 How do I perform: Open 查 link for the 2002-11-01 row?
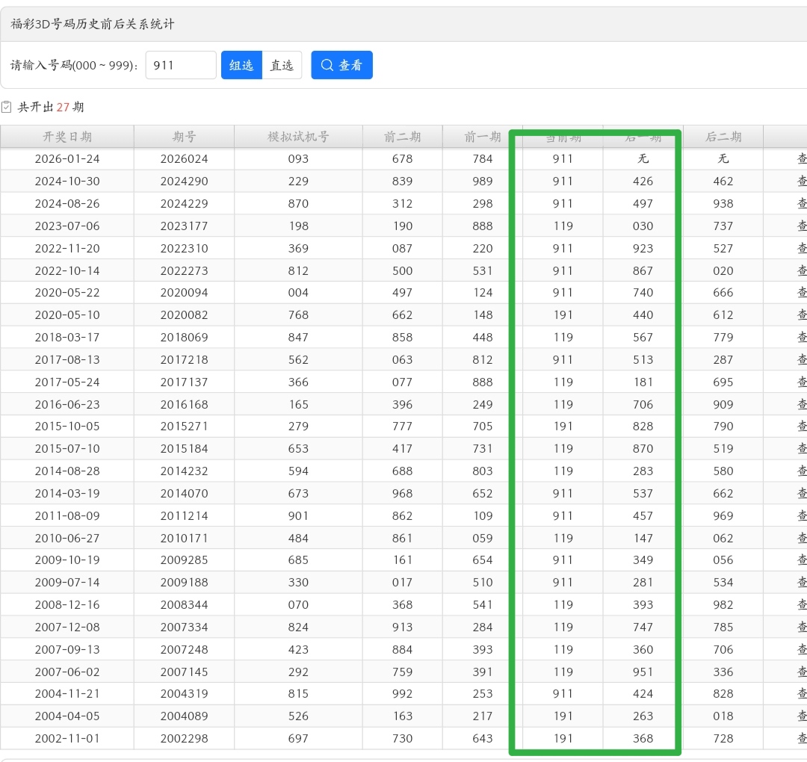click(801, 738)
